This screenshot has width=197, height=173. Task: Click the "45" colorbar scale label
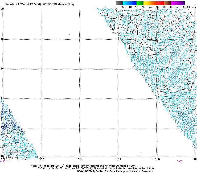(x=178, y=7)
